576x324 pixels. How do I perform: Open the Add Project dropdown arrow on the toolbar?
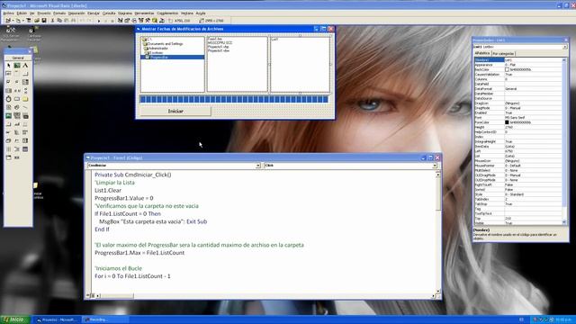(12, 21)
